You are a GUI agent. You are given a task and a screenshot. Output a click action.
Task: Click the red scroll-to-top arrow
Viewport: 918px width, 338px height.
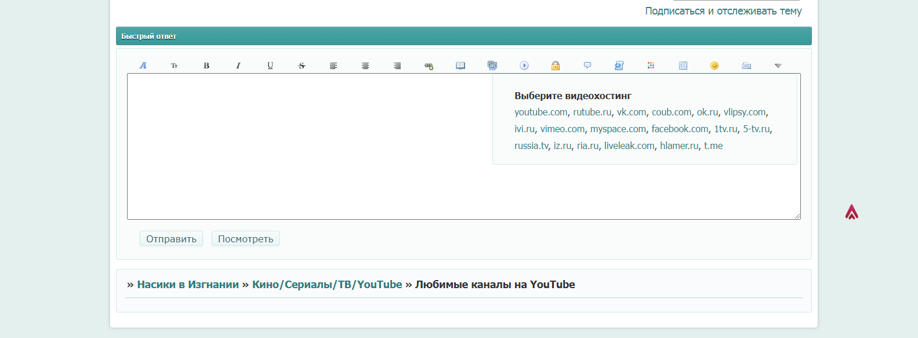[x=851, y=212]
